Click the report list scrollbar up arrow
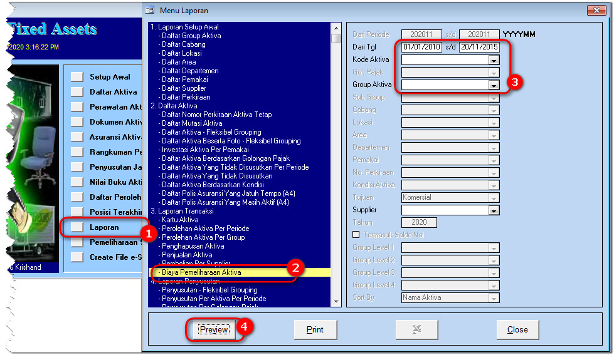 [336, 28]
